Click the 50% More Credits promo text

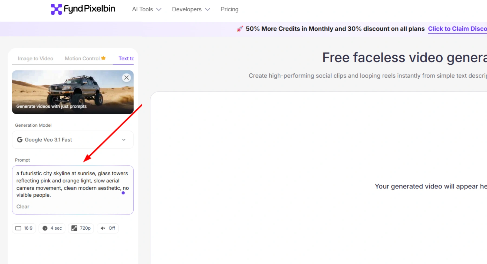click(335, 29)
